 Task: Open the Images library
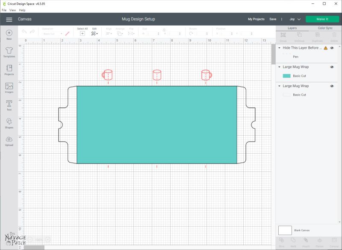[9, 87]
